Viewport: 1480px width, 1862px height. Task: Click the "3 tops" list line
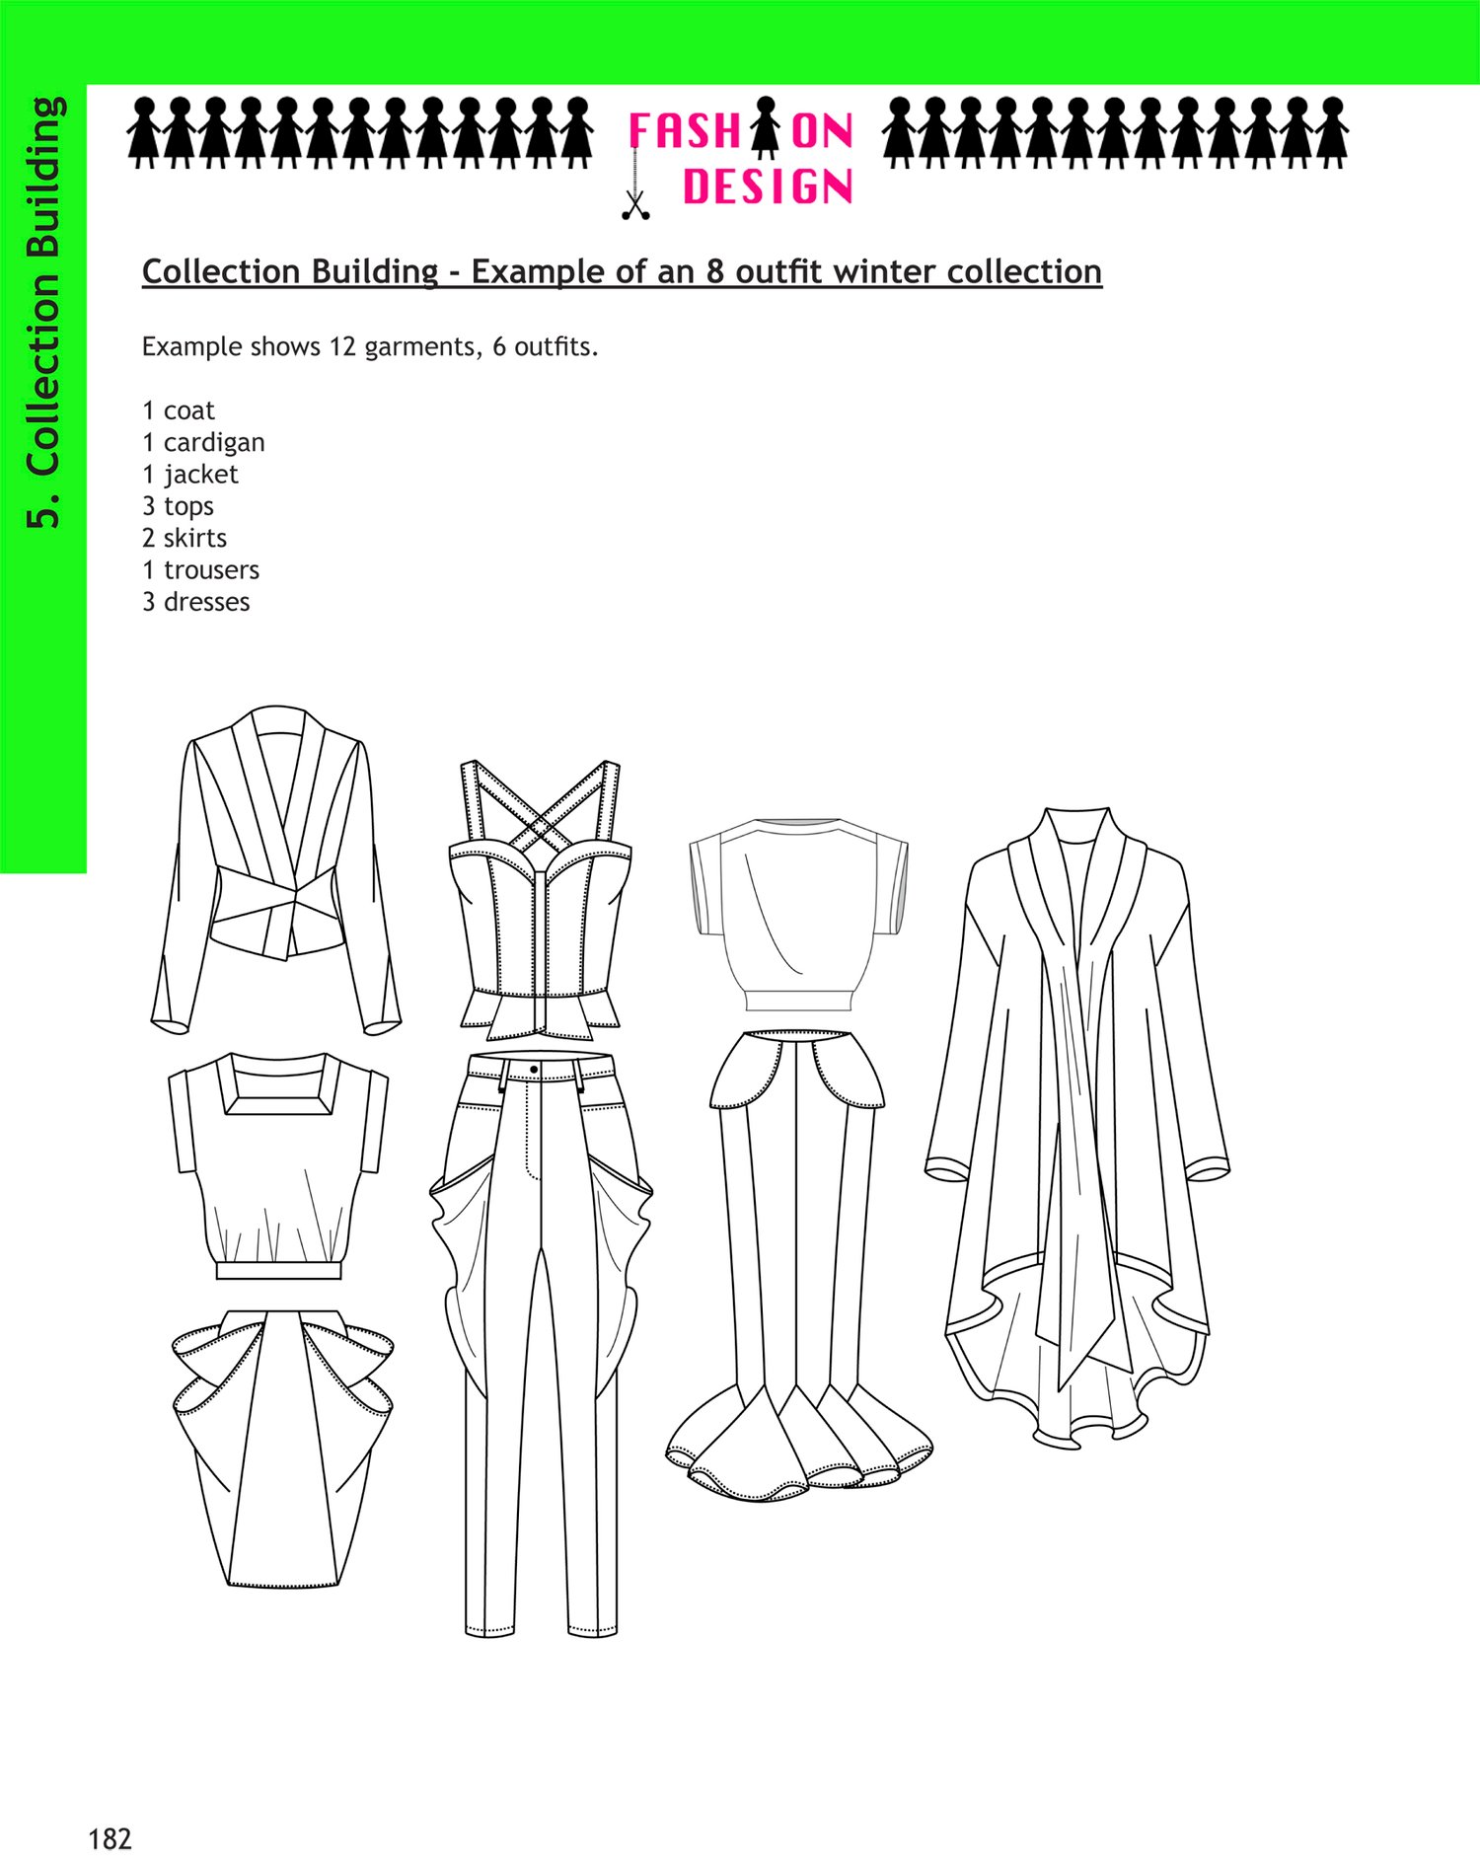click(x=178, y=506)
